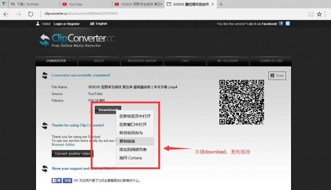
Task: Open the Browser Addon link
Action: coord(63,145)
